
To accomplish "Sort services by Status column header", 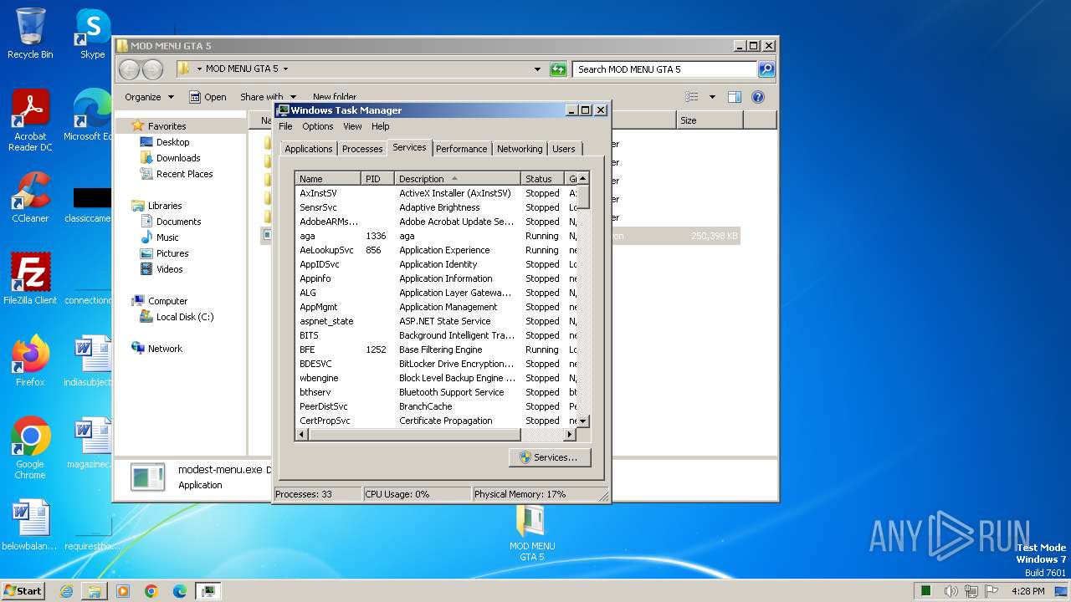I will click(542, 179).
